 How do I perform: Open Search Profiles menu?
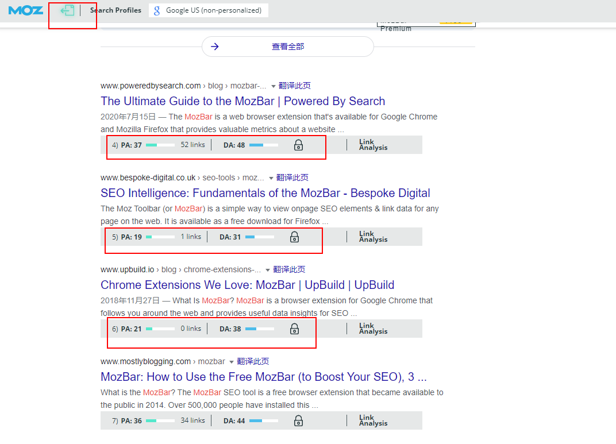point(115,10)
